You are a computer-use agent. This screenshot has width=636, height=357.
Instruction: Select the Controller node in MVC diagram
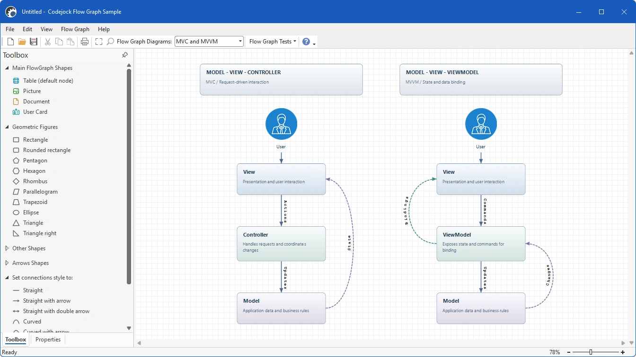coord(281,244)
